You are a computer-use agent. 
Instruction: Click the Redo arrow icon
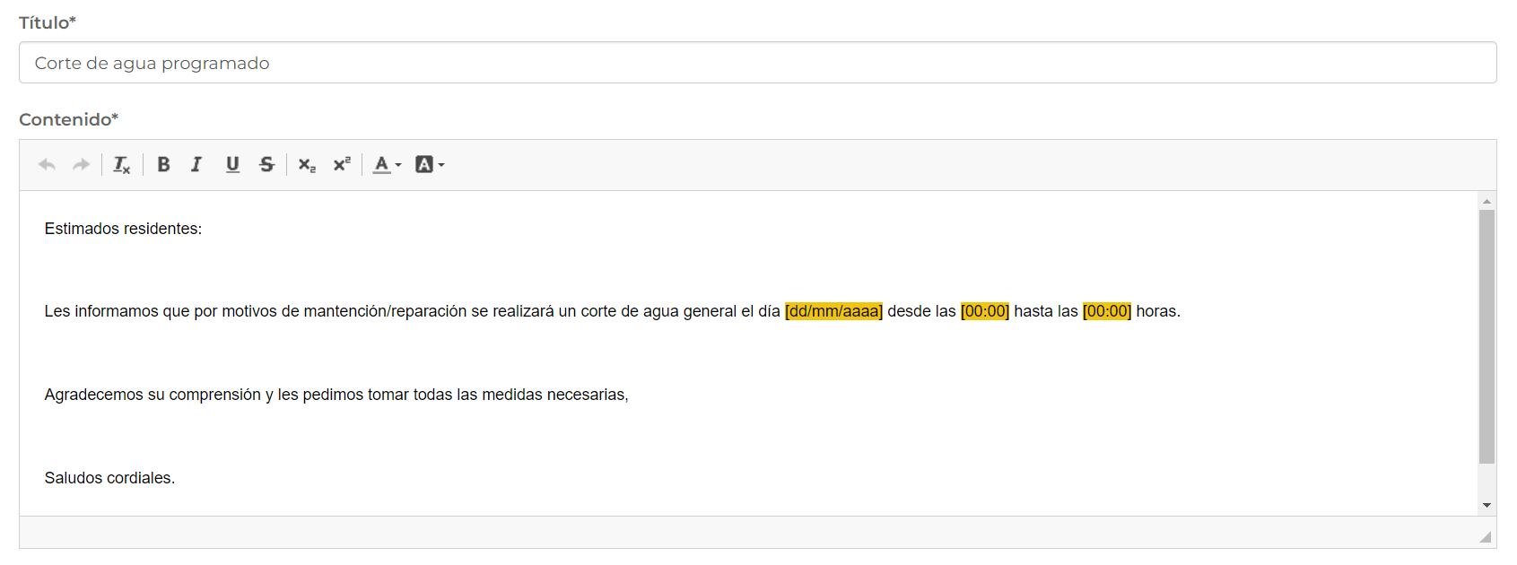click(x=81, y=165)
